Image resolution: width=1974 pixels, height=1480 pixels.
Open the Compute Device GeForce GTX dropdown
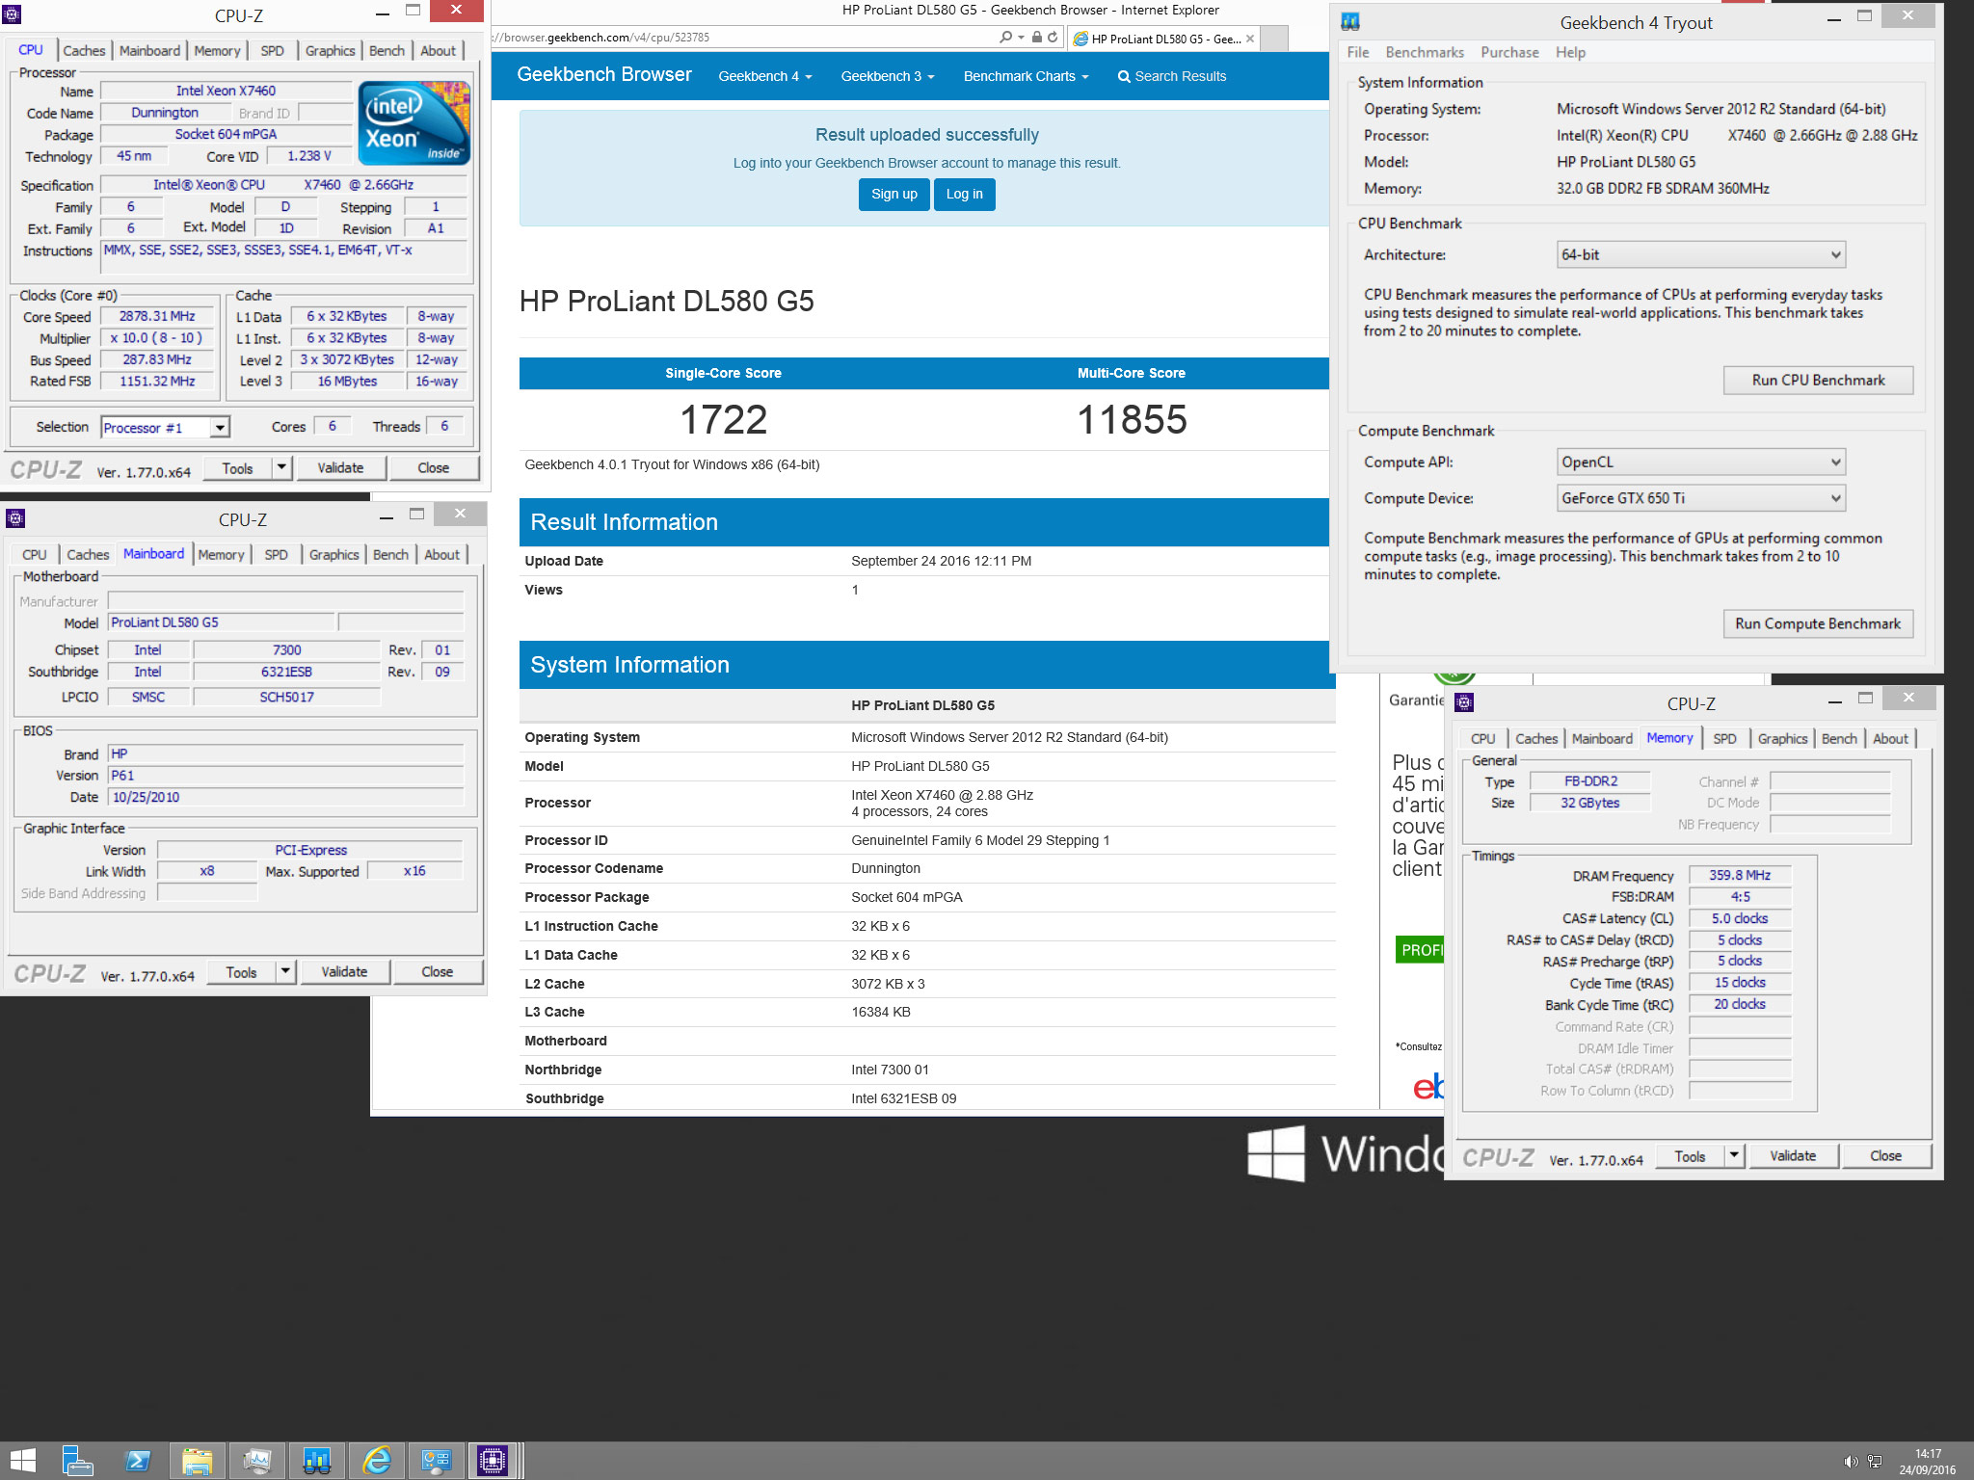[x=1700, y=498]
